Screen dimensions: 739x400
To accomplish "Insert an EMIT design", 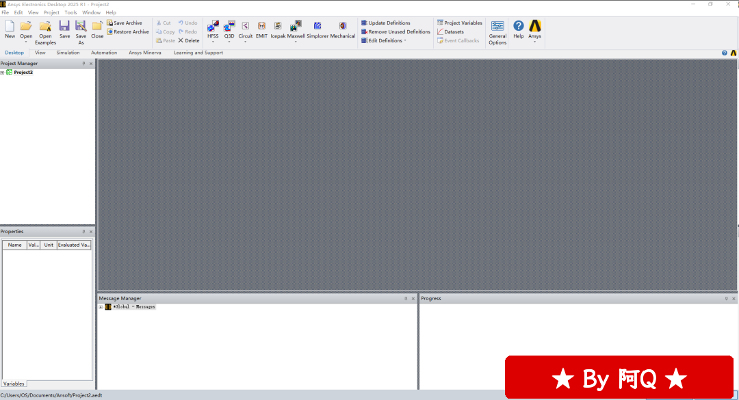I will click(261, 29).
